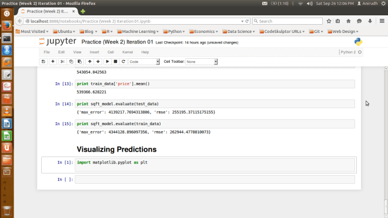
Task: Open the Trash in the launcher
Action: tap(6, 211)
